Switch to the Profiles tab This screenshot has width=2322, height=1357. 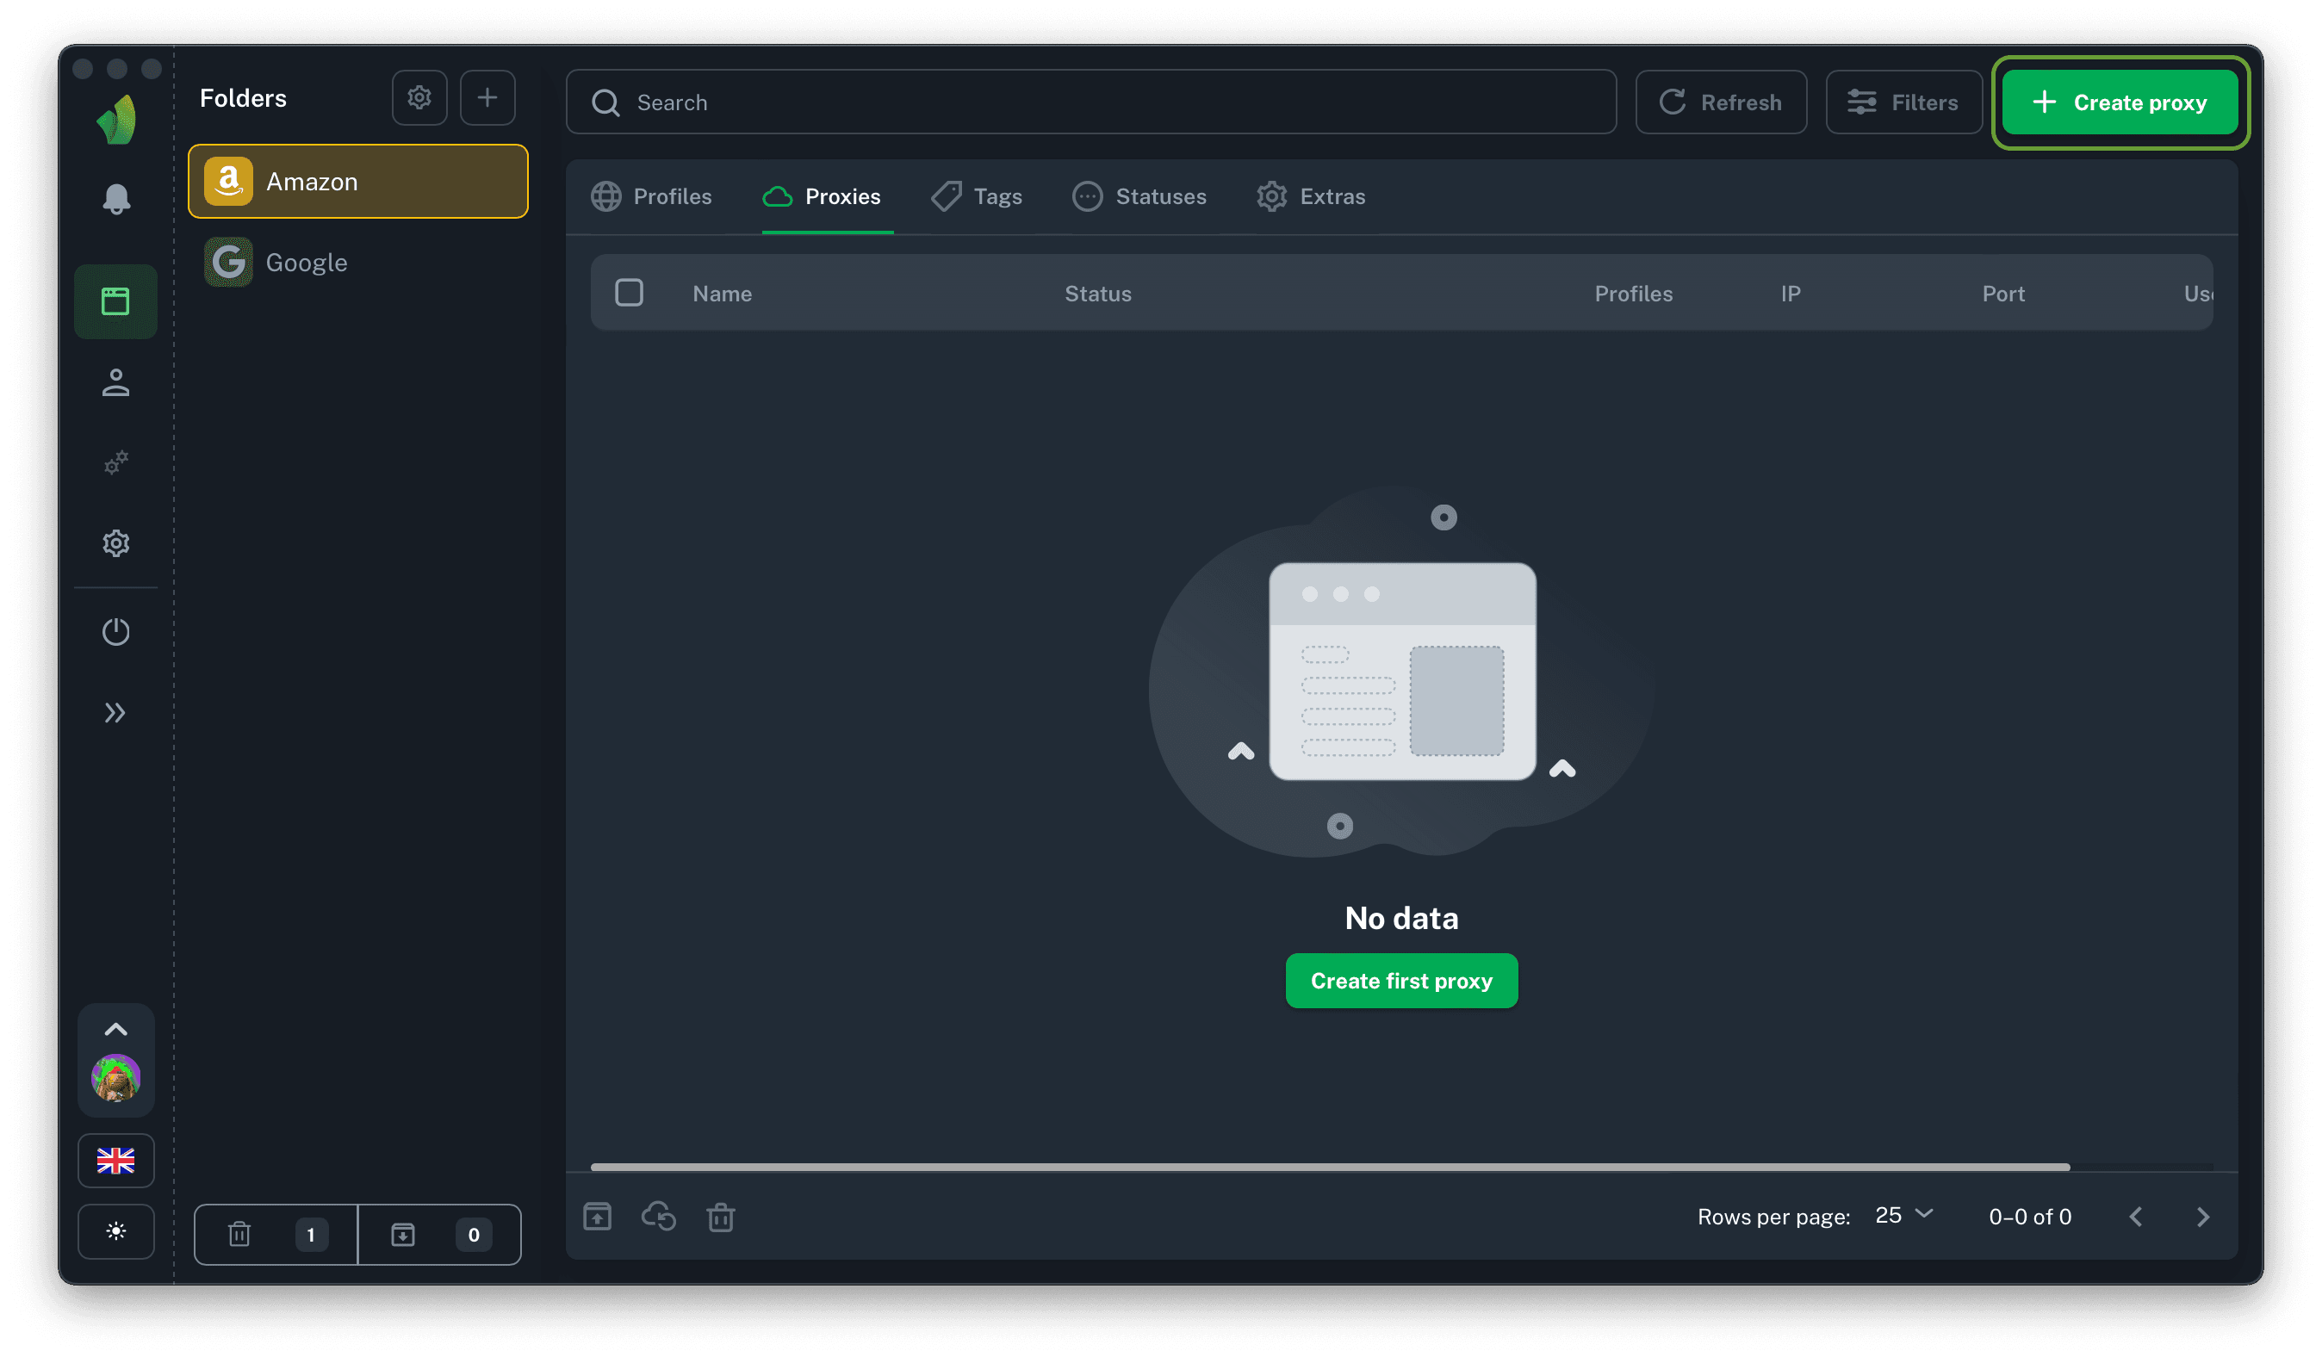[652, 196]
